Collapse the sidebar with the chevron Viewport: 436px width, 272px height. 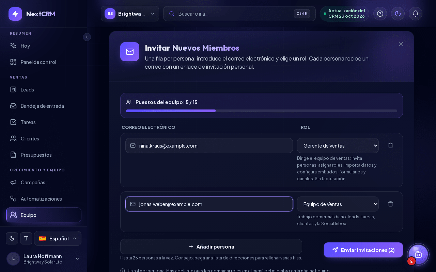tap(87, 37)
